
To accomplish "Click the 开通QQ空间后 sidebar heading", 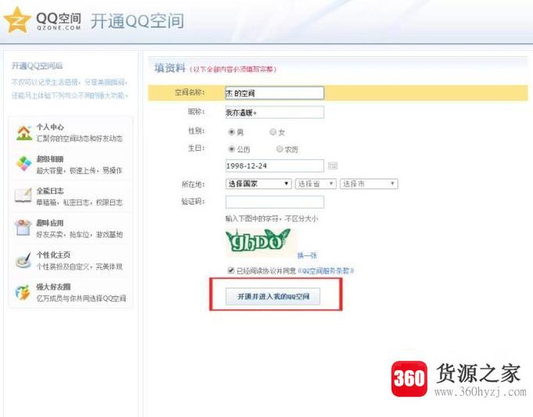I will coord(37,66).
